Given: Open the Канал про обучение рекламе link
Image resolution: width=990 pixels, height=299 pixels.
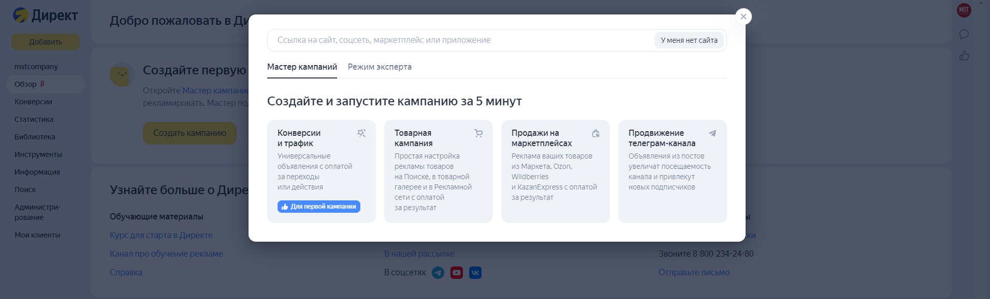Looking at the screenshot, I should [166, 254].
